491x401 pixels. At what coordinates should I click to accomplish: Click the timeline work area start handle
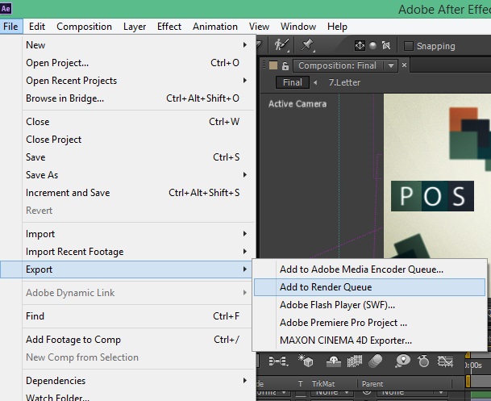pos(468,382)
